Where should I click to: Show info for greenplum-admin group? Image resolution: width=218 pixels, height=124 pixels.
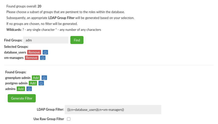[44, 78]
